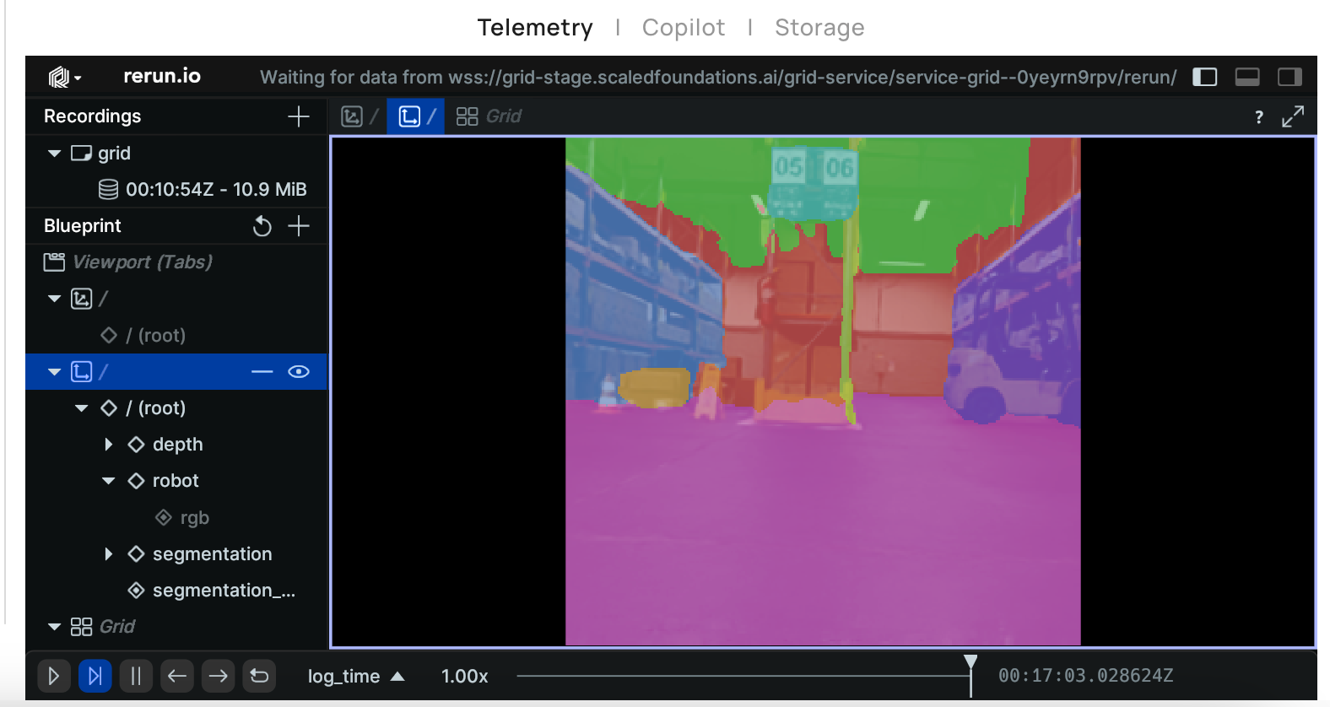Image resolution: width=1330 pixels, height=707 pixels.
Task: Toggle the bottom timeline panel
Action: point(1246,78)
